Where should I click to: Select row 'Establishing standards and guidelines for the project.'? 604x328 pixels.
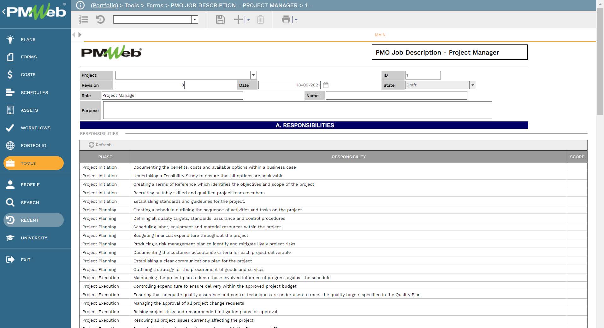coord(333,201)
